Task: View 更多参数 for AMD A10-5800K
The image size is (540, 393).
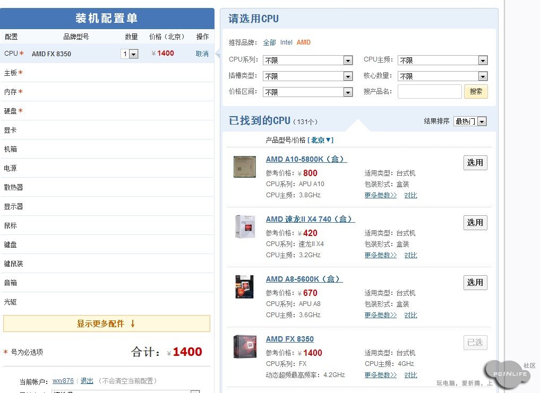Action: [381, 195]
